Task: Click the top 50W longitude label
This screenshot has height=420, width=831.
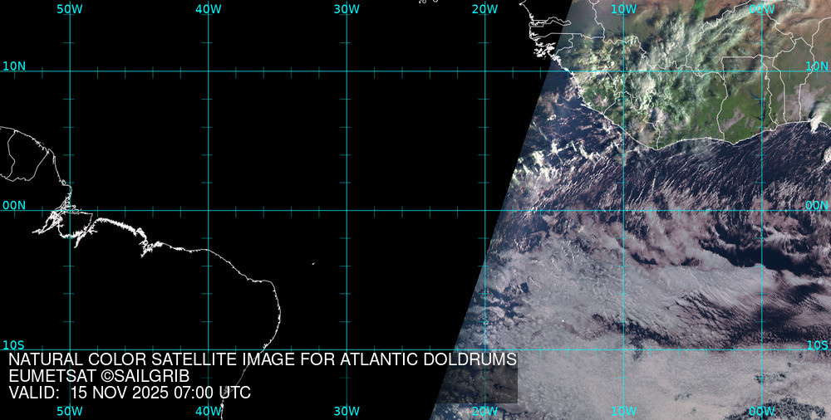Action: click(69, 8)
